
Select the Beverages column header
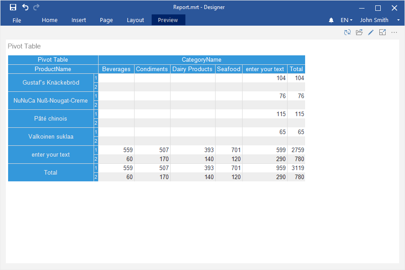pos(116,69)
